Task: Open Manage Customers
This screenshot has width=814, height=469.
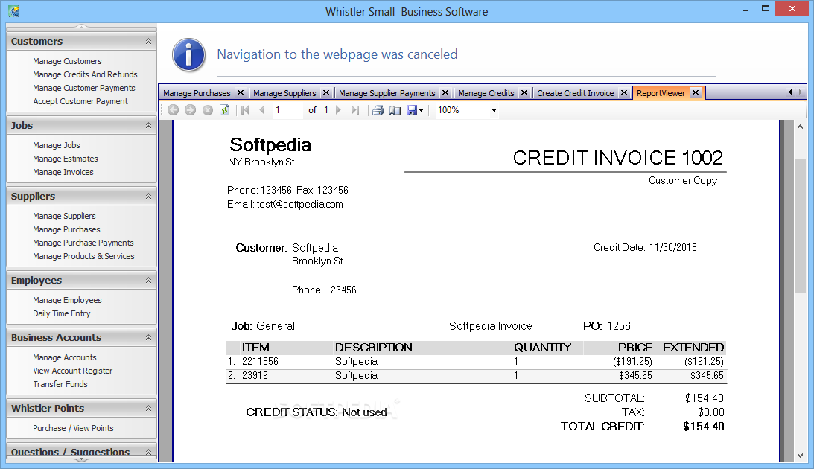Action: 67,61
